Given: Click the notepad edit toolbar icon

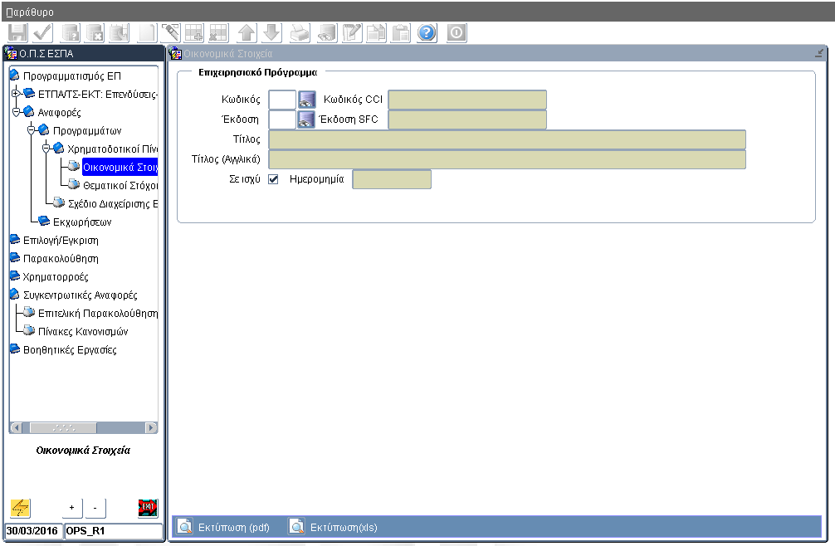Looking at the screenshot, I should pyautogui.click(x=353, y=33).
